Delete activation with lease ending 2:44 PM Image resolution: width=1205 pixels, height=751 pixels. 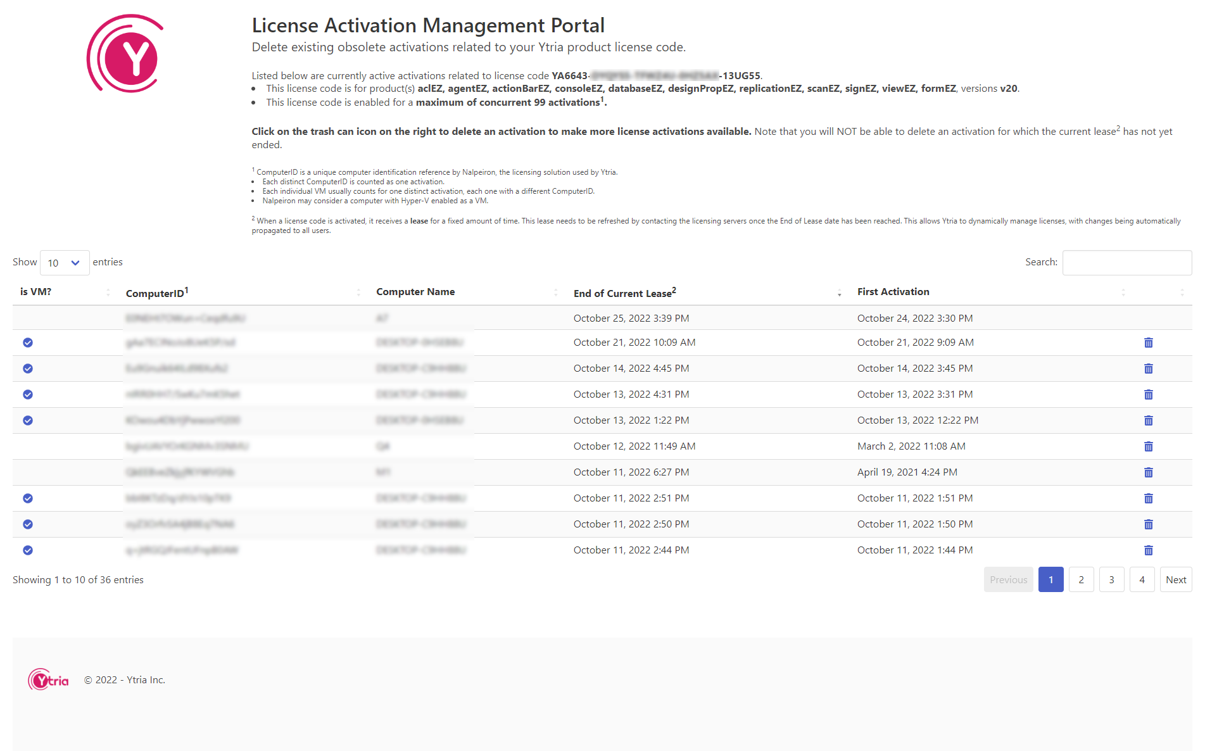point(1148,550)
